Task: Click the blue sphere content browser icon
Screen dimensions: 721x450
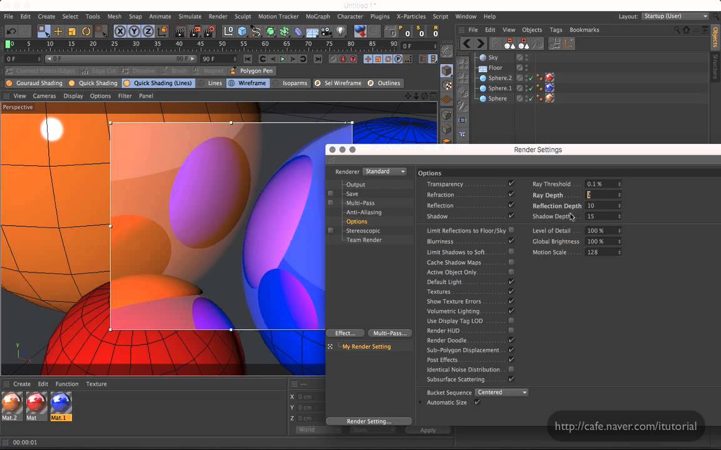Action: 360,31
